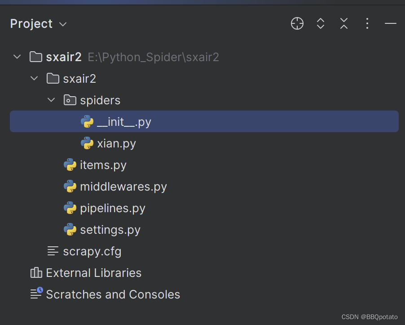Image resolution: width=405 pixels, height=325 pixels.
Task: Click the Expand Selected icon in toolbar
Action: tap(321, 24)
